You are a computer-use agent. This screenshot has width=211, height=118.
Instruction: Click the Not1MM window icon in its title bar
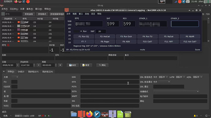point(67,10)
